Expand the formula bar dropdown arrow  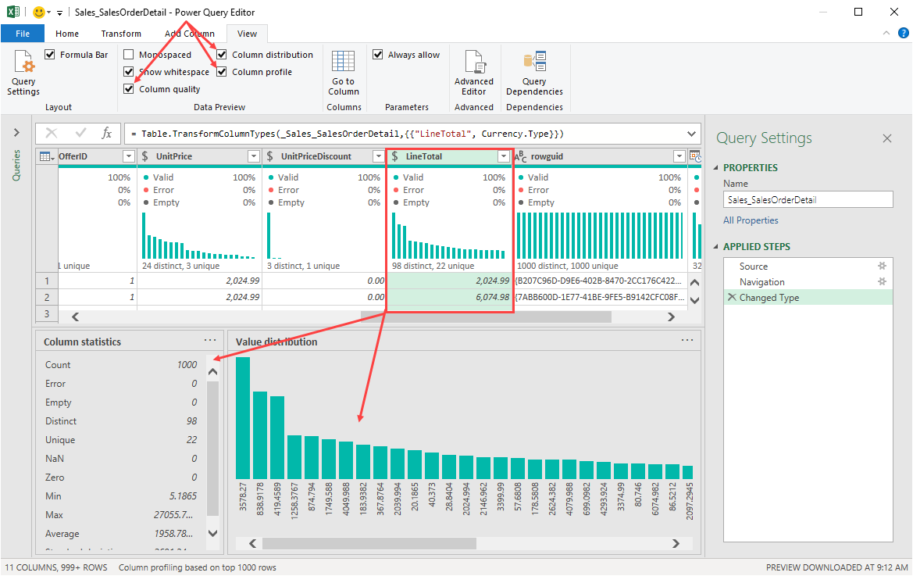[690, 133]
